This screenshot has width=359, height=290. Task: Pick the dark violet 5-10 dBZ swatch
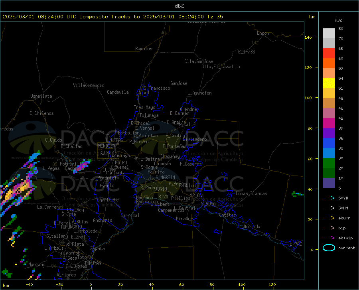tap(329, 183)
